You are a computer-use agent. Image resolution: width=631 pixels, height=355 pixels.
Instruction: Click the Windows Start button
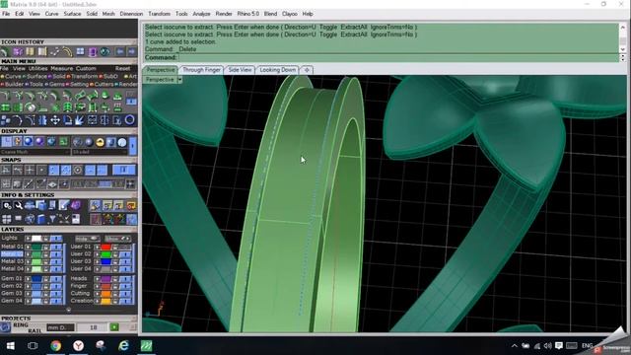tap(11, 346)
